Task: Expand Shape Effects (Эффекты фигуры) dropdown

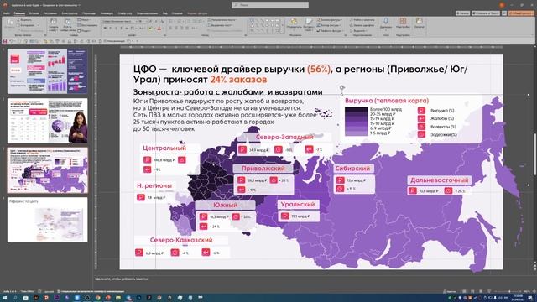Action: click(330, 30)
